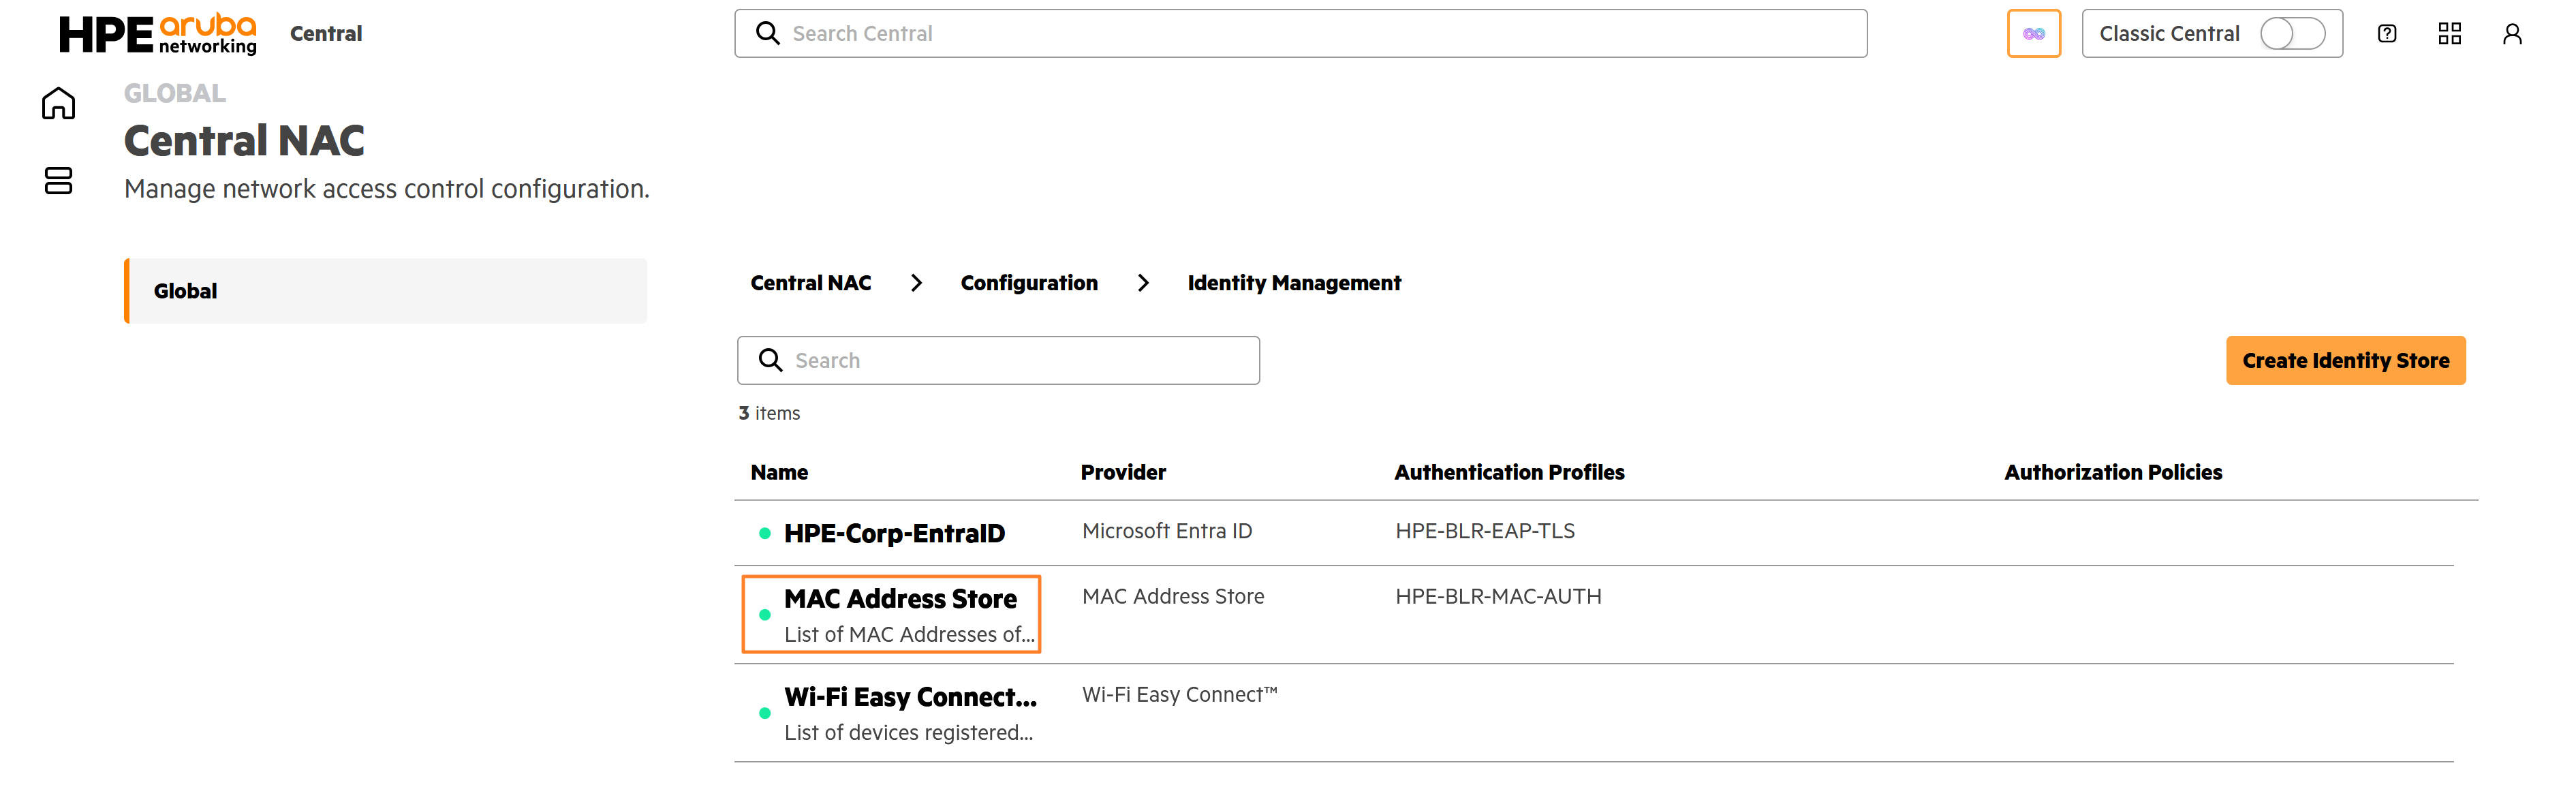Viewport: 2576px width, 789px height.
Task: Select the Global scope item
Action: click(385, 291)
